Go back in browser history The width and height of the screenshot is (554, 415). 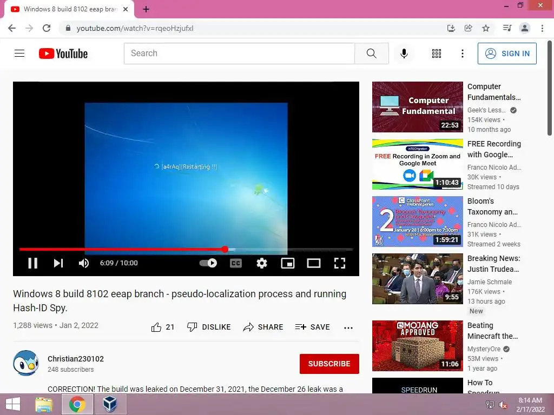(12, 28)
